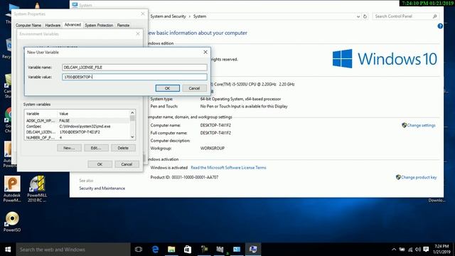This screenshot has width=455, height=256.
Task: Open Google Chrome desktop shortcut
Action: pyautogui.click(x=8, y=120)
